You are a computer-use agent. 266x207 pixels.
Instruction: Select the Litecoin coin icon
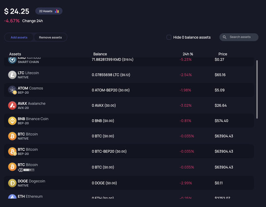(12, 75)
